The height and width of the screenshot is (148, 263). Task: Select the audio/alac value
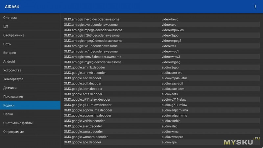pyautogui.click(x=169, y=126)
